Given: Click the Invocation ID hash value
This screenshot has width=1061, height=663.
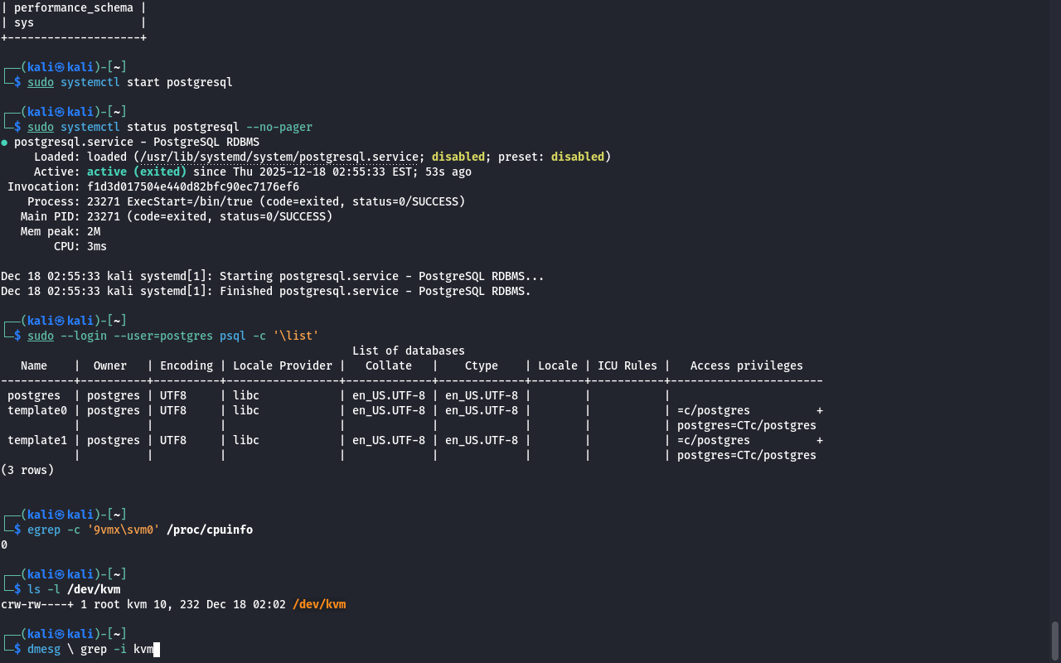Looking at the screenshot, I should coord(193,187).
